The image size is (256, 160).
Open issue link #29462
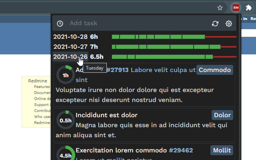(x=181, y=150)
